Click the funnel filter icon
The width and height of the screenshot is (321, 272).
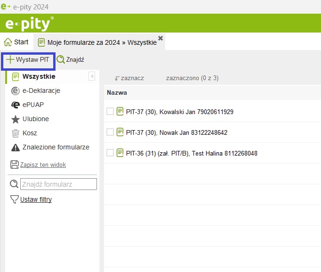[x=15, y=199]
